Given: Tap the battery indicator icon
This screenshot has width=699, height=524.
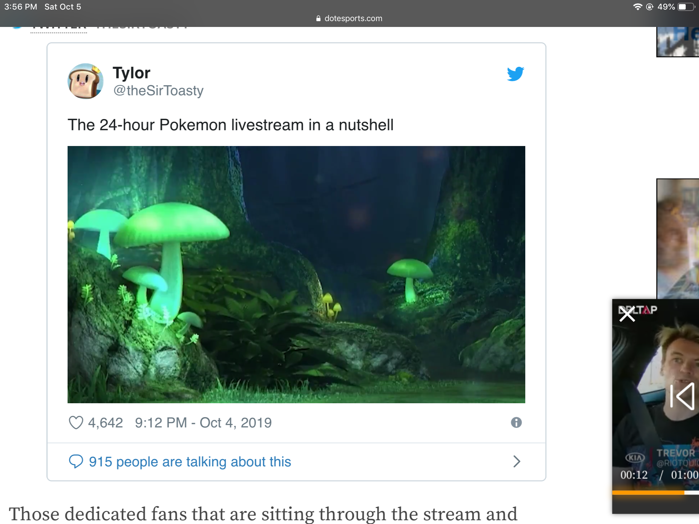Looking at the screenshot, I should (686, 7).
